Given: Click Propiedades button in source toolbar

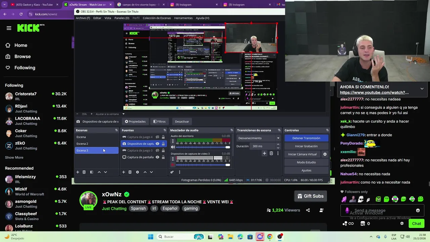Looking at the screenshot, I should click(135, 122).
